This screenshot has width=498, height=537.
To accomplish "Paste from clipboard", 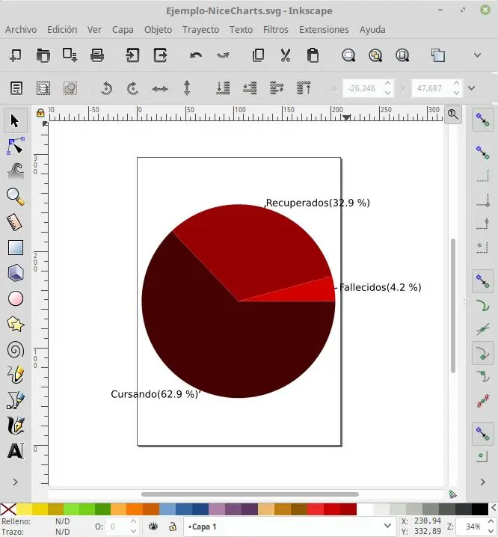I will point(313,55).
